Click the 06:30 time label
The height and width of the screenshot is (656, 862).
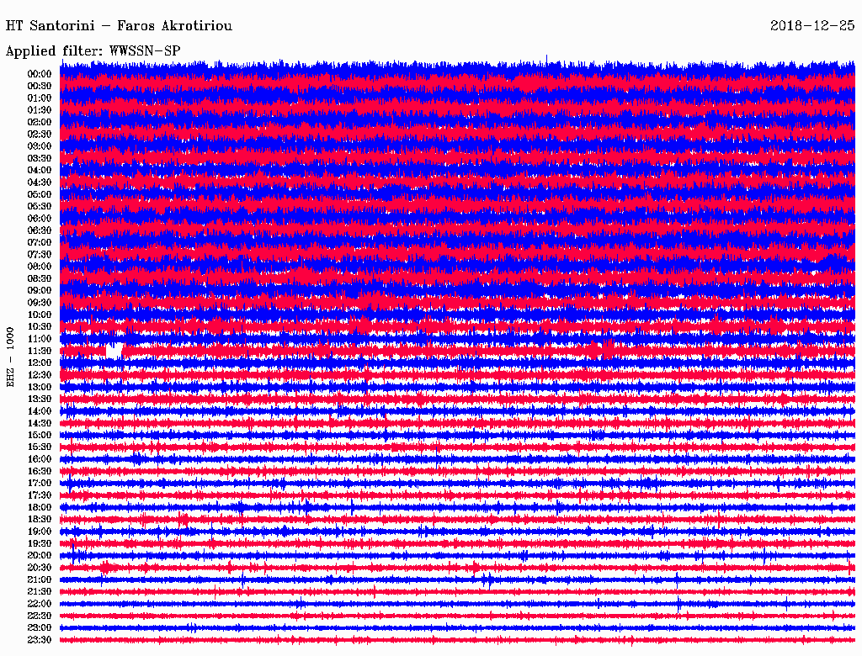(x=40, y=230)
